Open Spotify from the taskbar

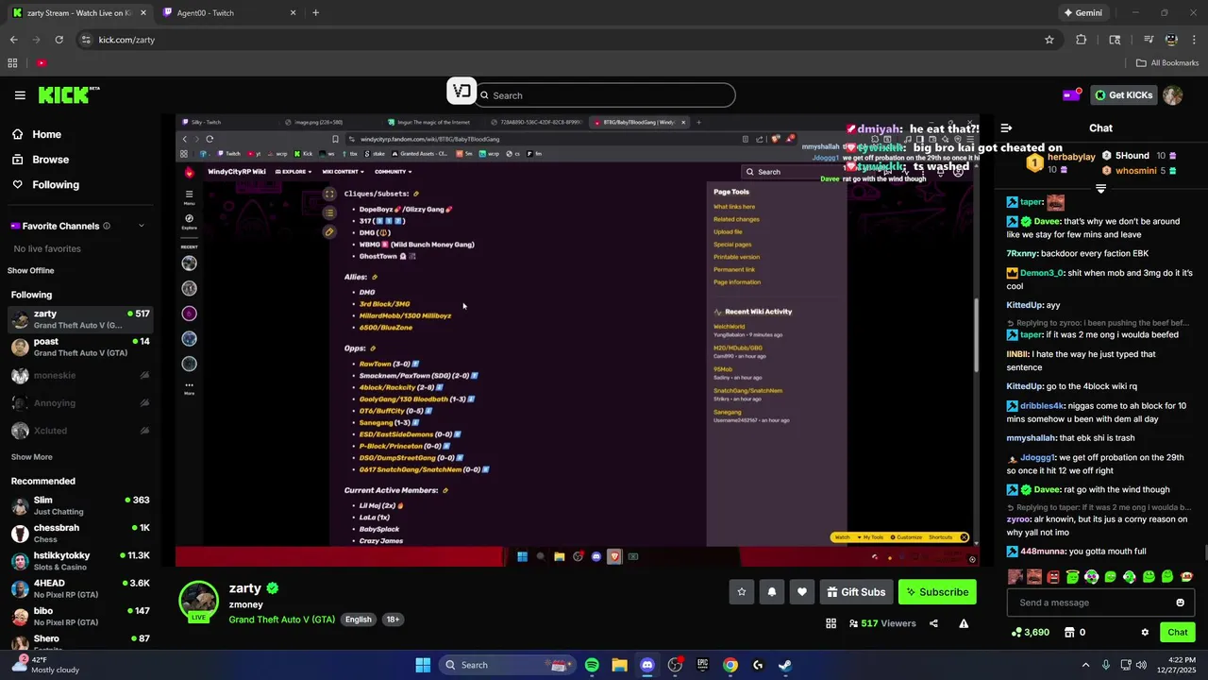[592, 665]
